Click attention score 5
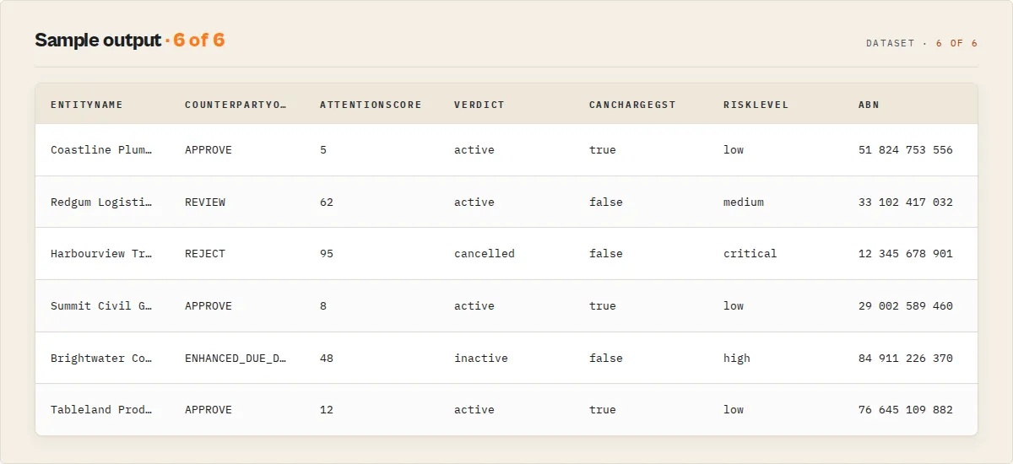Image resolution: width=1013 pixels, height=464 pixels. (323, 150)
